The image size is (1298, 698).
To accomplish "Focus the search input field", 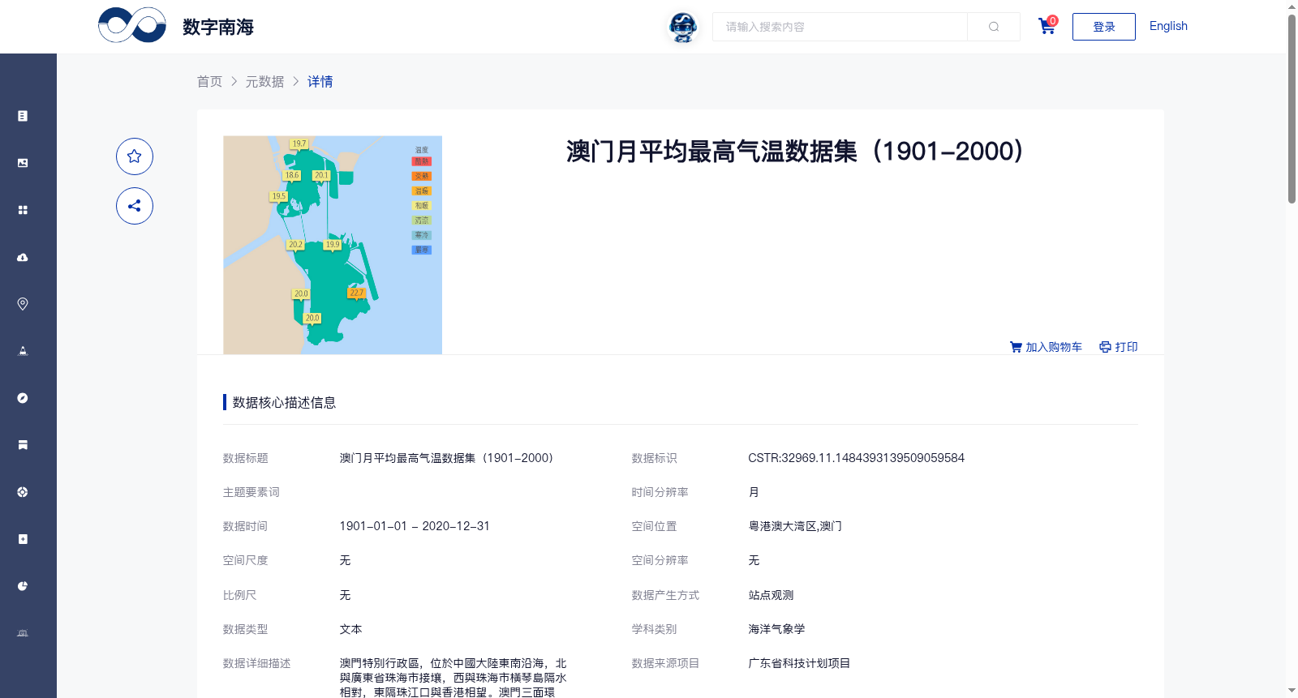I will (840, 27).
